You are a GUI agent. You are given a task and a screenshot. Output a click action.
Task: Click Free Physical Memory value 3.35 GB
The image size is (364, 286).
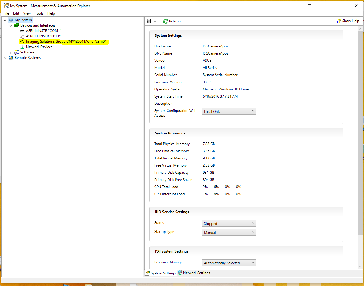(209, 151)
